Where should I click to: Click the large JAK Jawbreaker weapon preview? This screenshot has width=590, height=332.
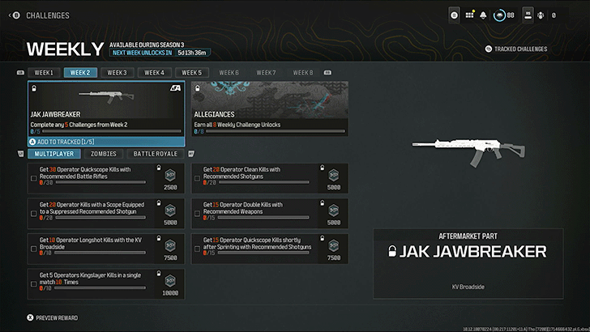click(468, 151)
